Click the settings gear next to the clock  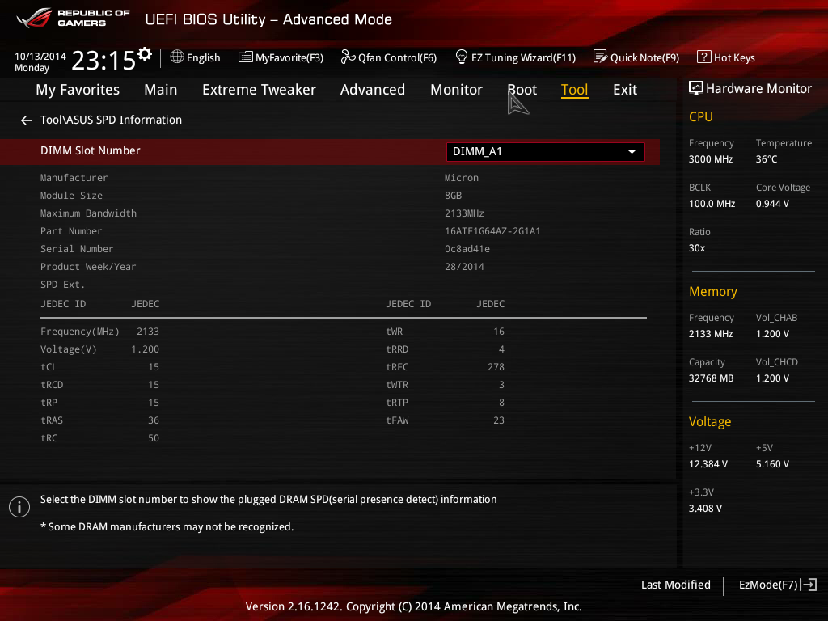click(144, 54)
